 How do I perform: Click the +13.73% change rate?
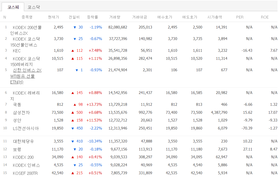point(94,104)
